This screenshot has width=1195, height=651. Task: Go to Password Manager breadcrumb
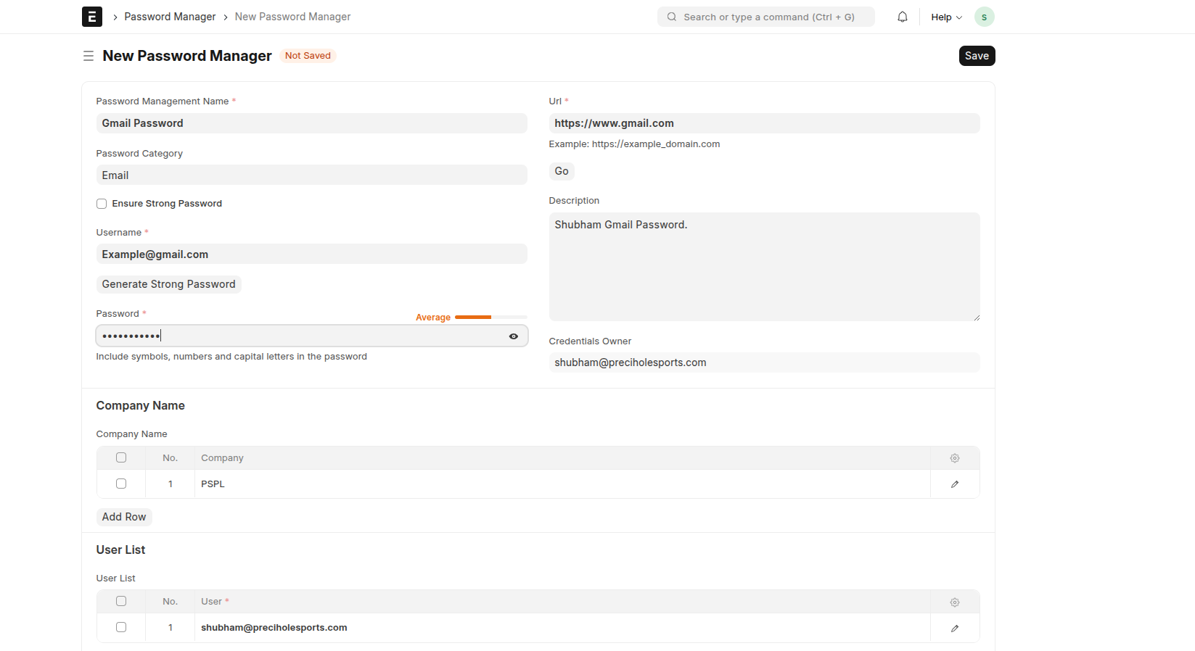click(170, 17)
